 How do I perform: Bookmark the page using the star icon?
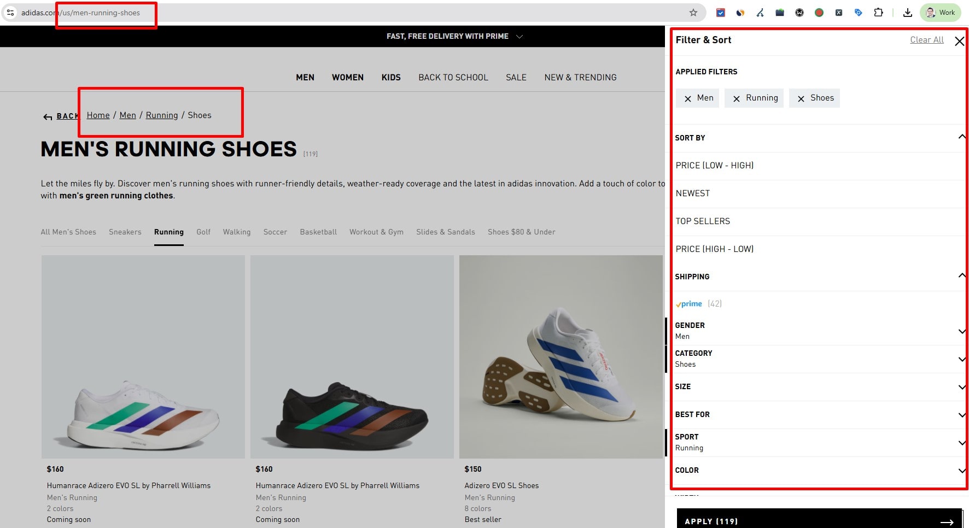point(693,12)
